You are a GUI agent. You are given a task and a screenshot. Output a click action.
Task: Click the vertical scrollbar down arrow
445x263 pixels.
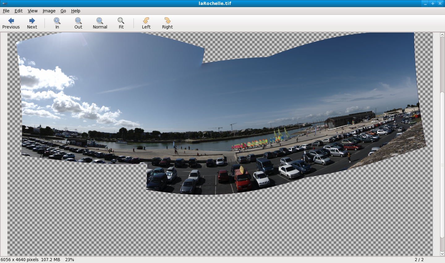(442, 253)
